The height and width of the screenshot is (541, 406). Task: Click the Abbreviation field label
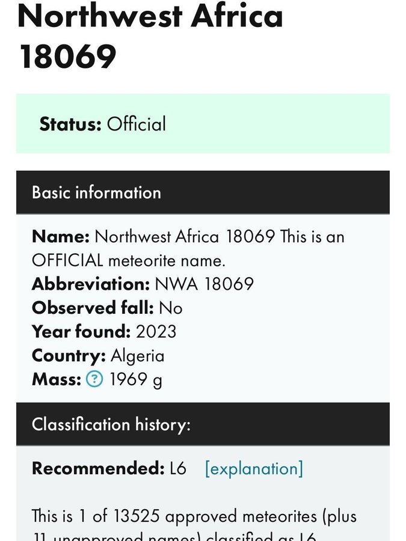[91, 284]
